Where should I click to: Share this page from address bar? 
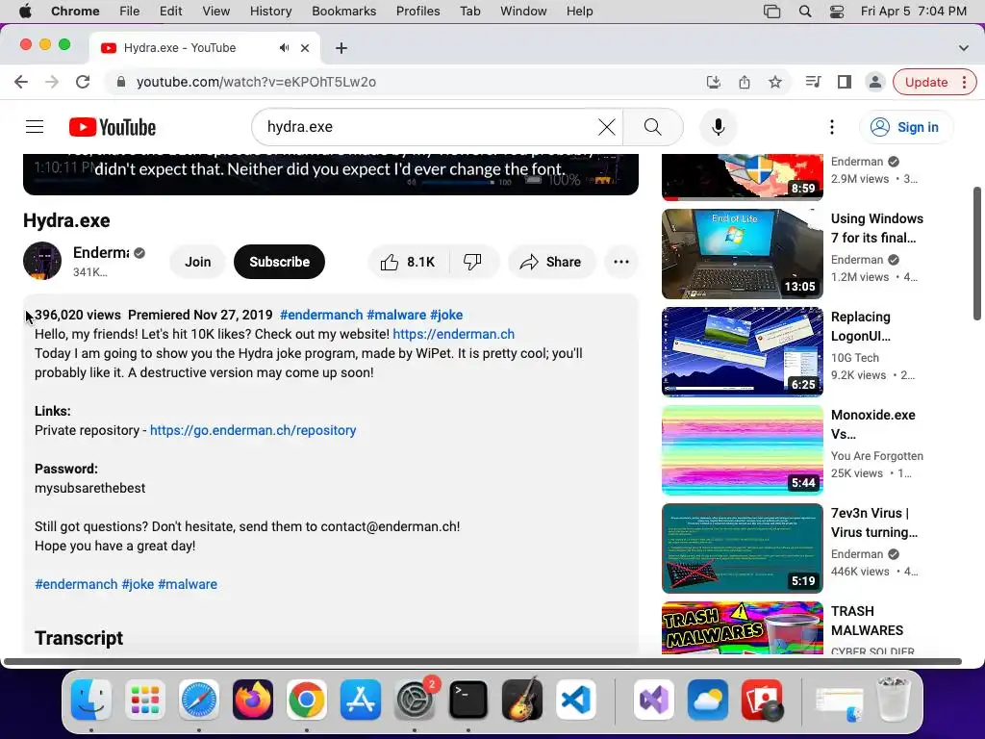pos(745,82)
